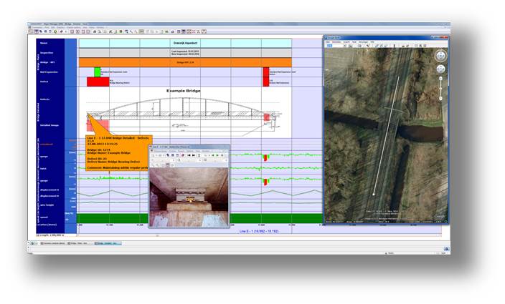Click the Inspection row label

47,53
